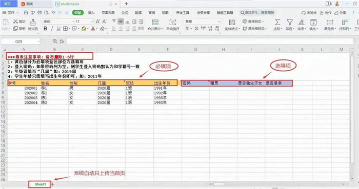Click the Print Preview icon
Screen dimensions: 359x189
coord(47,13)
